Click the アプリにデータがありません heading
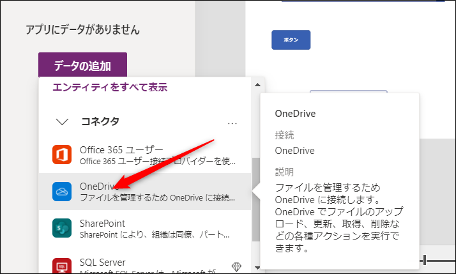Viewport: 456px width, 274px height. [x=83, y=29]
